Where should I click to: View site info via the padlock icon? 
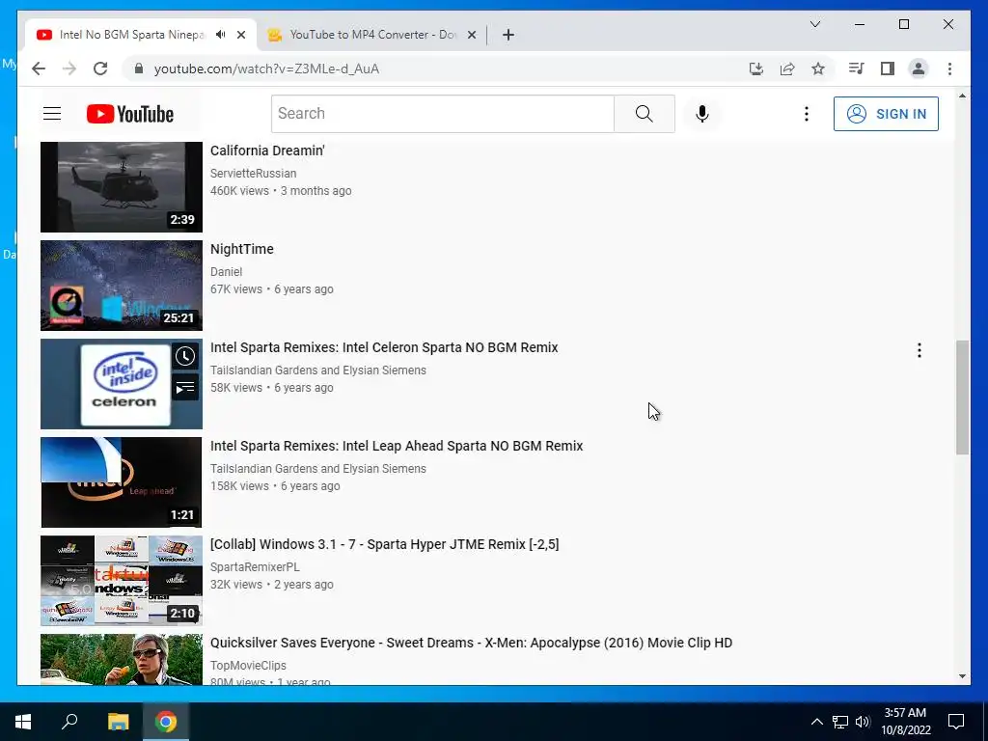click(139, 69)
